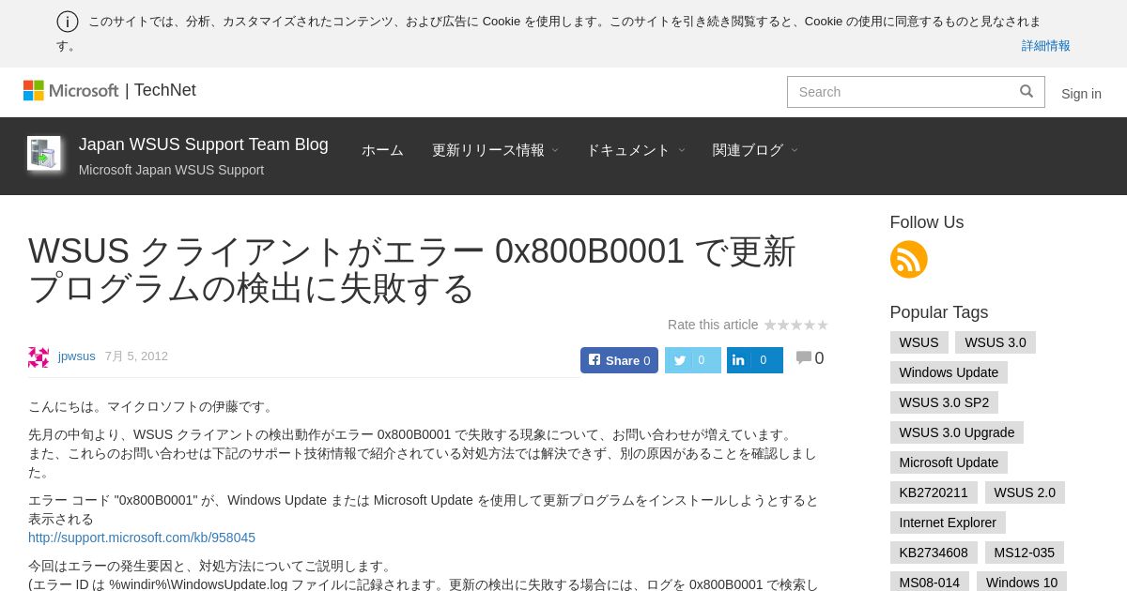Open 詳細情報 cookie details link
Viewport: 1127px width, 591px height.
[1046, 45]
